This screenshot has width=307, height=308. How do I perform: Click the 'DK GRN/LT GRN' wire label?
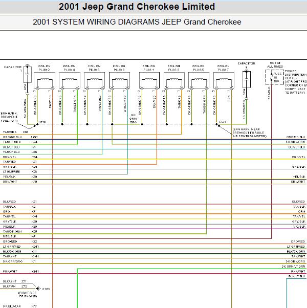tap(294, 267)
